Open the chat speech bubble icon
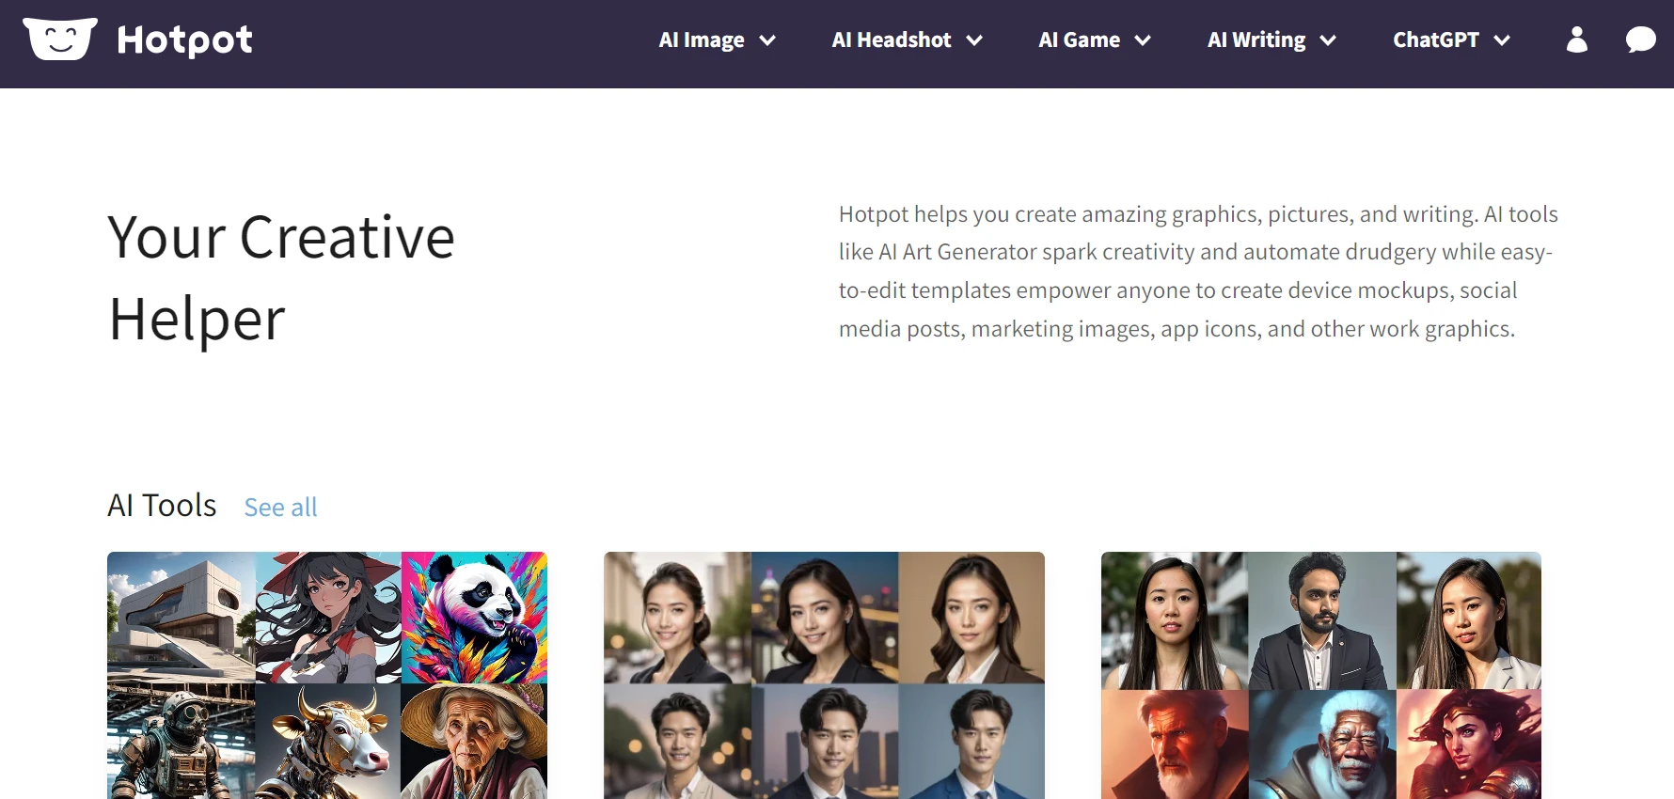The height and width of the screenshot is (799, 1674). [1640, 39]
